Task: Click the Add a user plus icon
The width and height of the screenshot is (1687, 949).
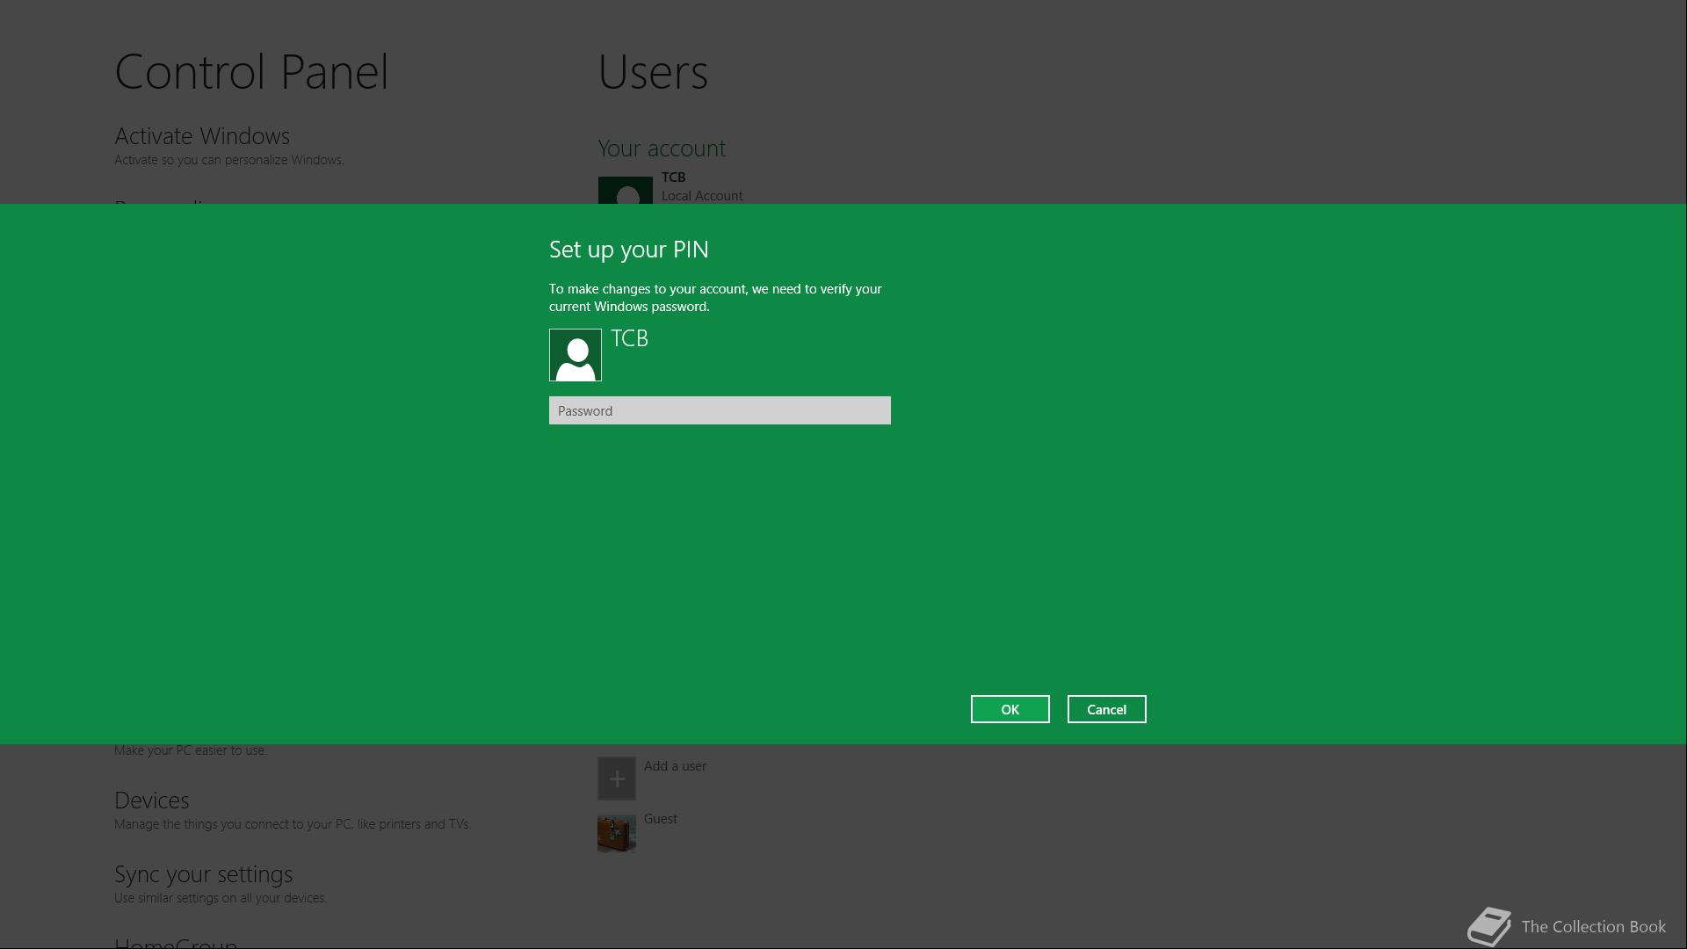Action: click(x=616, y=779)
